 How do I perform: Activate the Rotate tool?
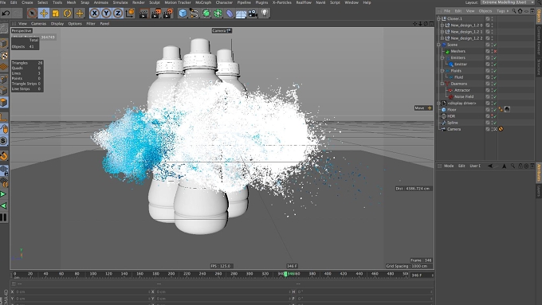tap(68, 14)
